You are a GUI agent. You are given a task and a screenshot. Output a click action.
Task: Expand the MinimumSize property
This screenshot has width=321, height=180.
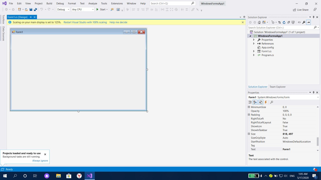[x=249, y=107]
